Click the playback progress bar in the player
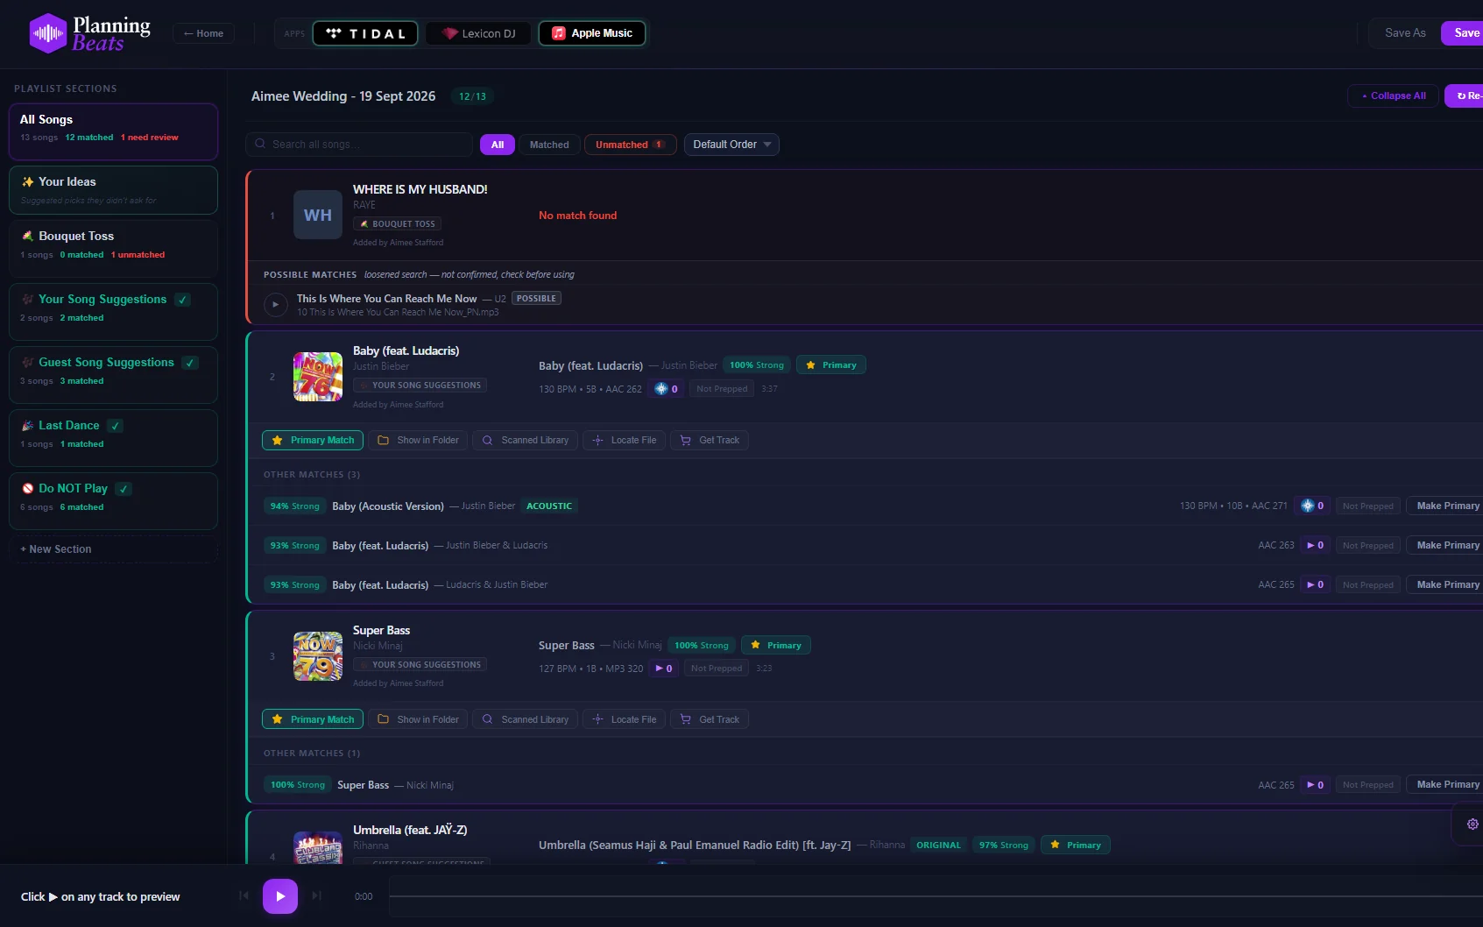Viewport: 1483px width, 927px height. coord(936,896)
